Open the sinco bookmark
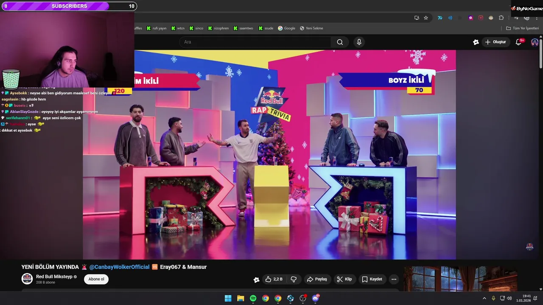 click(196, 28)
